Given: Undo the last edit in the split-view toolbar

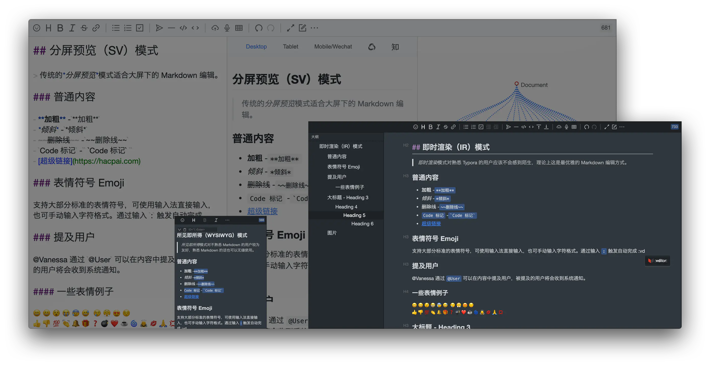Looking at the screenshot, I should [x=259, y=28].
